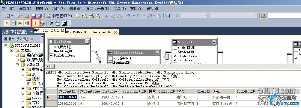The image size is (301, 108).
Task: Minimize the AllocationRoom table box
Action: pos(157,53)
